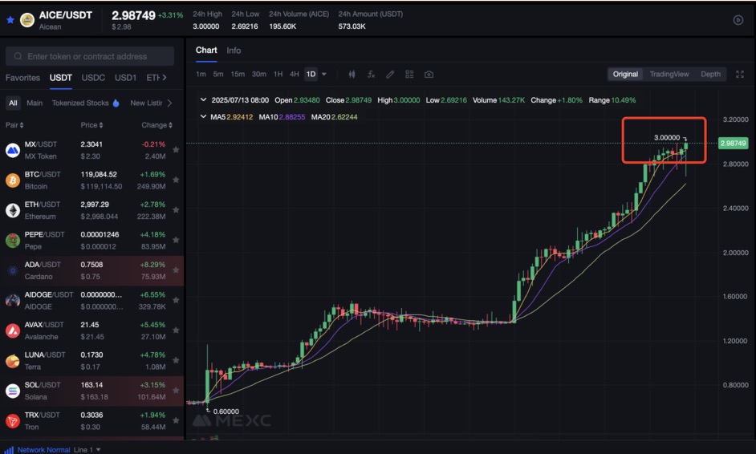Favorite the LUNA/USDT pair with its star
The image size is (756, 454).
(176, 360)
